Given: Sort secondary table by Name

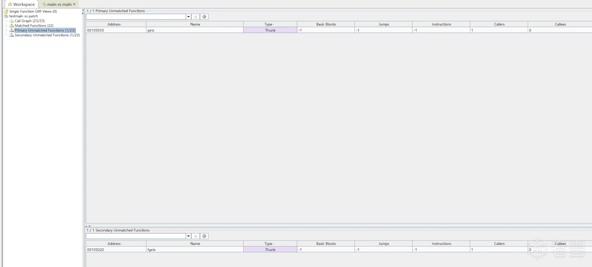Looking at the screenshot, I should pos(195,244).
